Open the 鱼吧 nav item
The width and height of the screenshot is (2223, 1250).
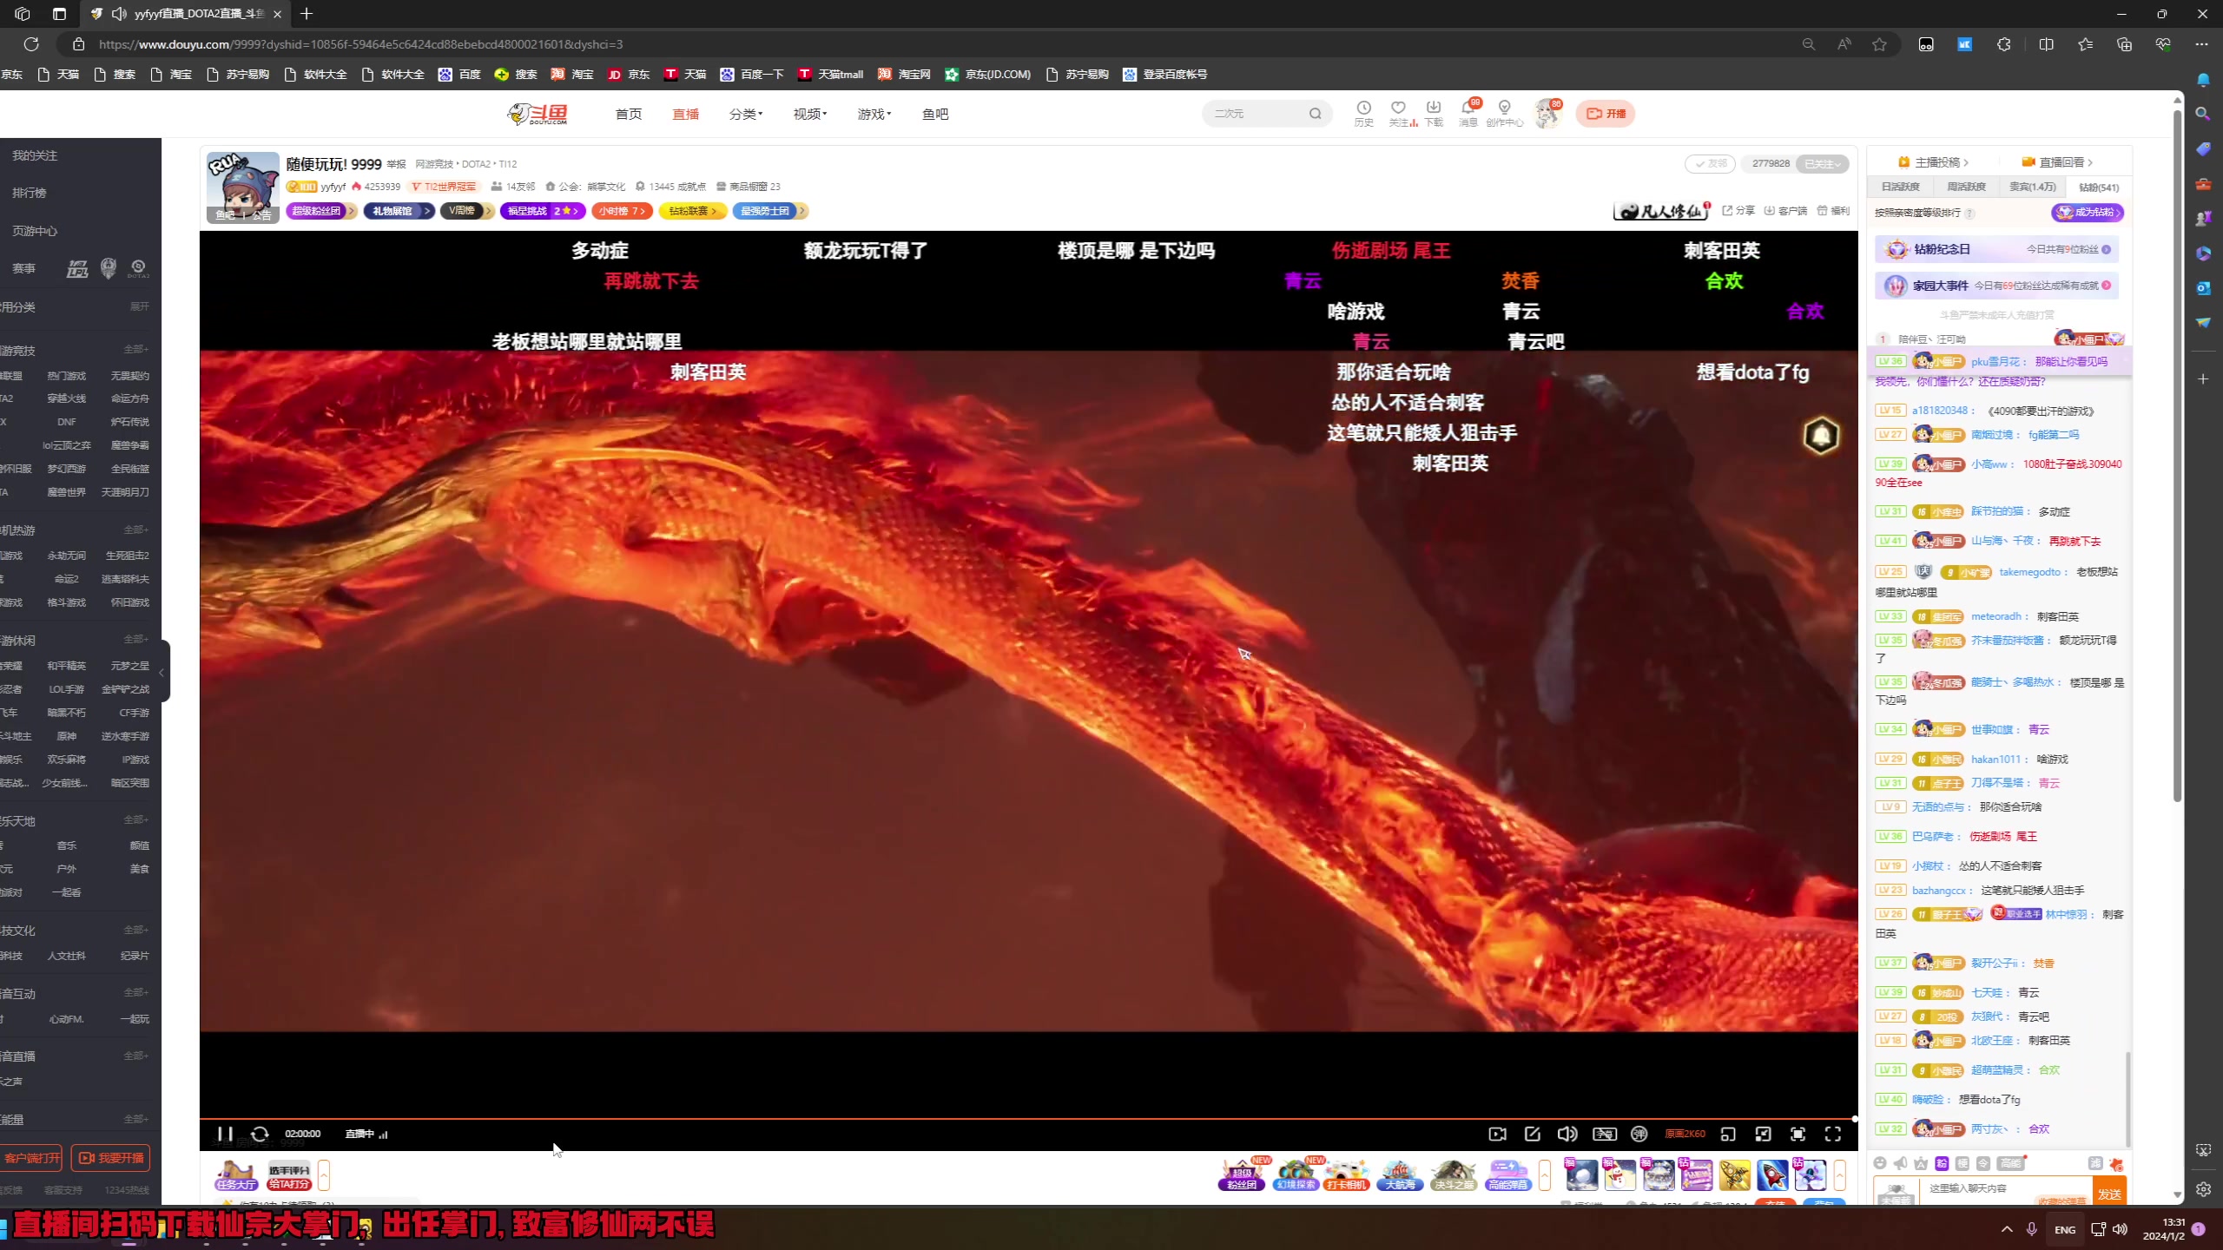coord(935,114)
